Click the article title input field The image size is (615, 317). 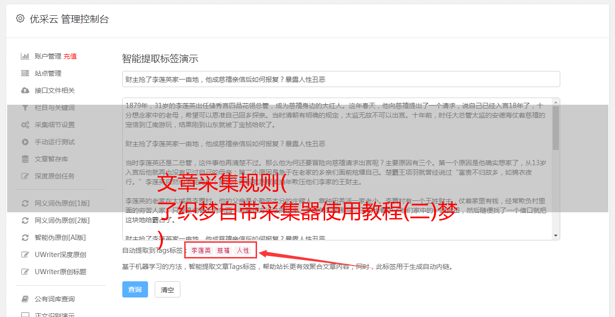tap(341, 79)
